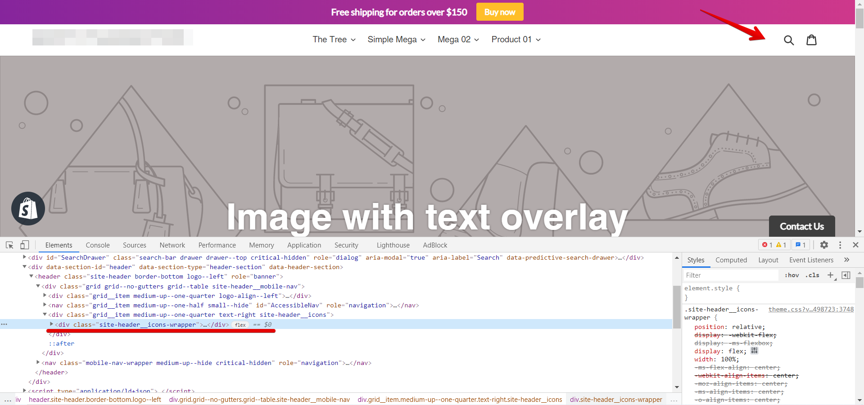This screenshot has height=405, width=864.
Task: Click the Contact Us button
Action: (x=802, y=226)
